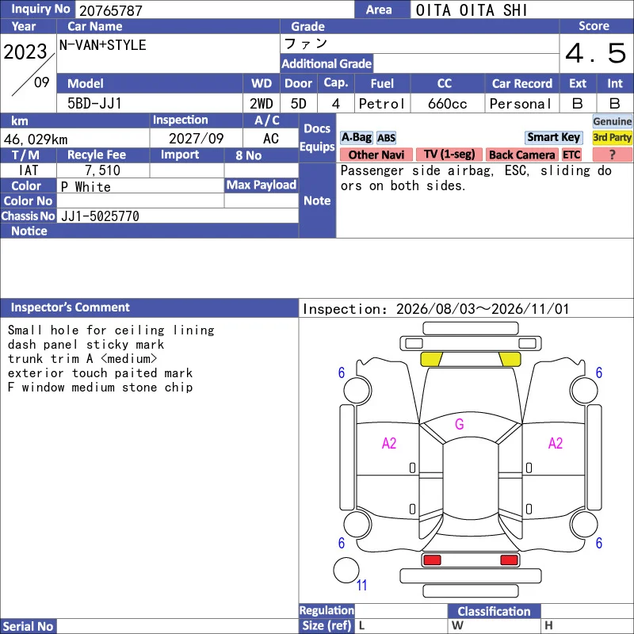The width and height of the screenshot is (634, 634).
Task: Click the G mark on the windshield
Action: (460, 424)
